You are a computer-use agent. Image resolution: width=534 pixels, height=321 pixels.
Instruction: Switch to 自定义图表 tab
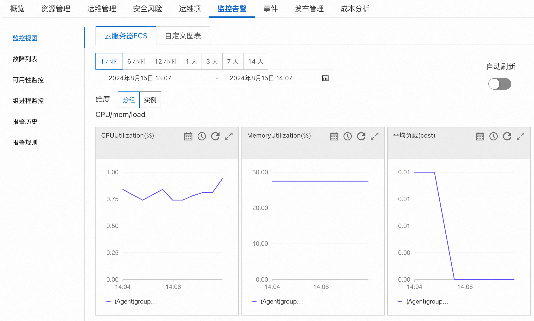point(183,36)
